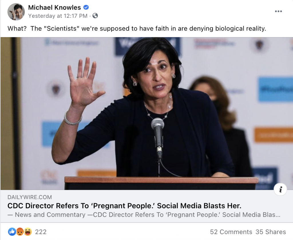Screen dimensions: 293x240
Task: Click the microphone in the article photo
Action: pos(158,137)
